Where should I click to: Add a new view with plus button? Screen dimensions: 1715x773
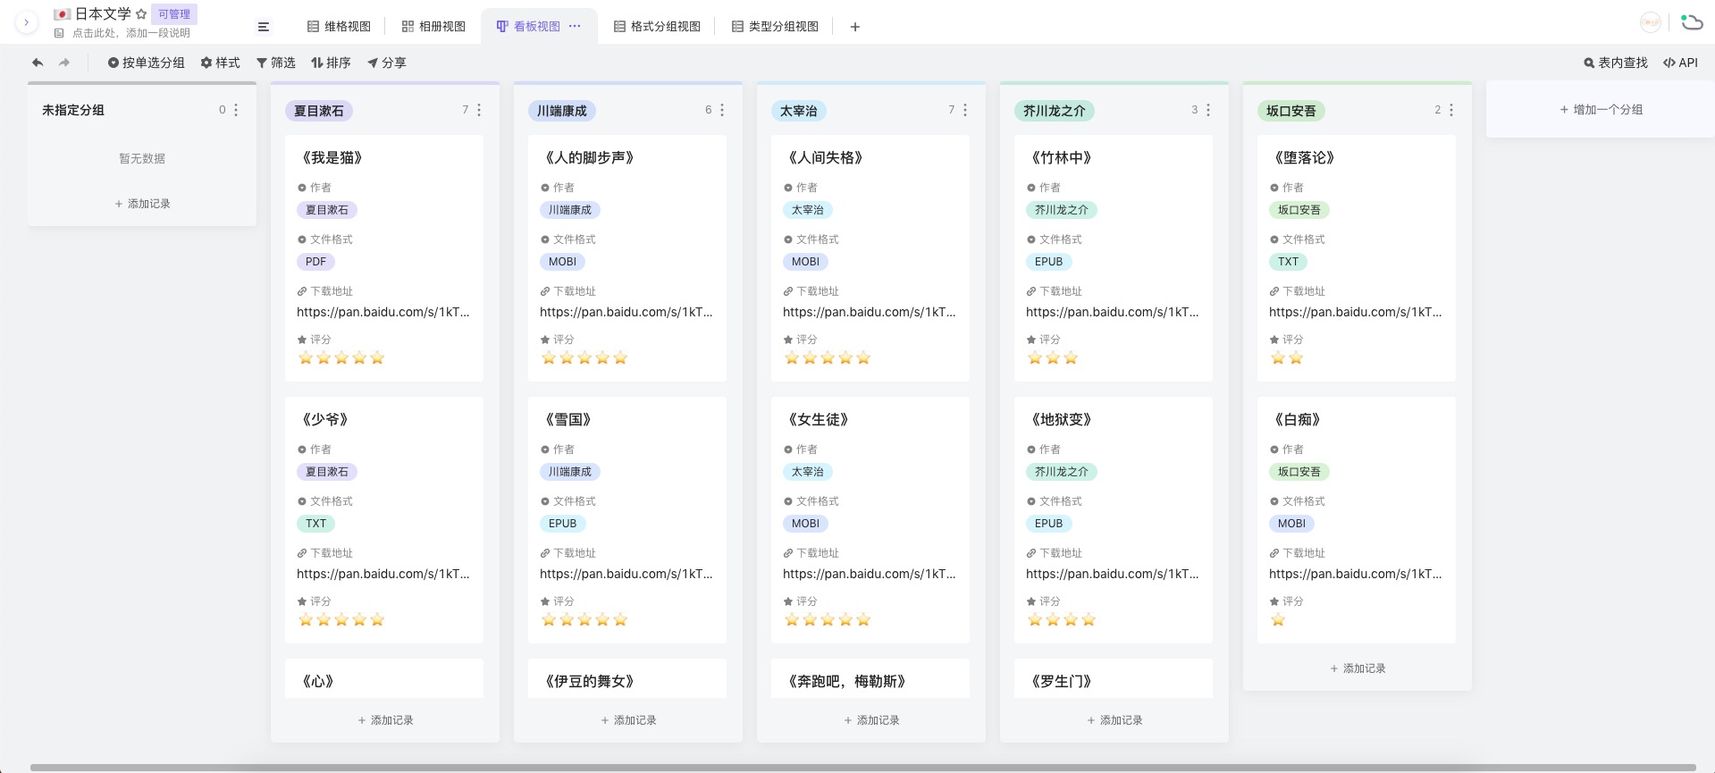pos(855,27)
